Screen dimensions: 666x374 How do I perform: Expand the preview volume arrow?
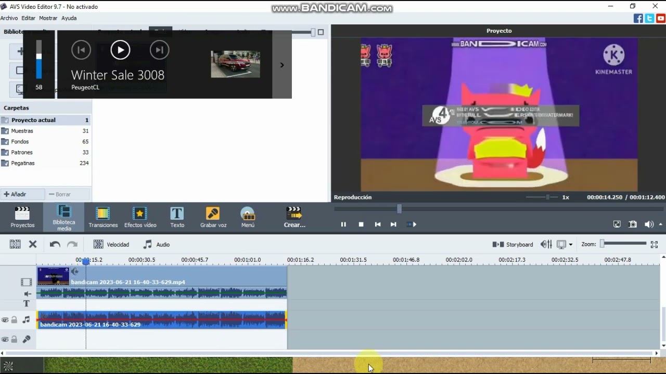click(x=661, y=224)
